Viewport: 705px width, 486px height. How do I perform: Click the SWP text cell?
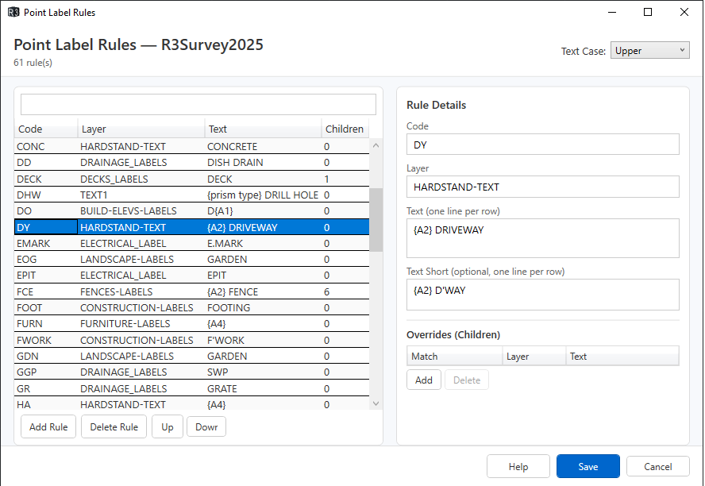(x=263, y=372)
